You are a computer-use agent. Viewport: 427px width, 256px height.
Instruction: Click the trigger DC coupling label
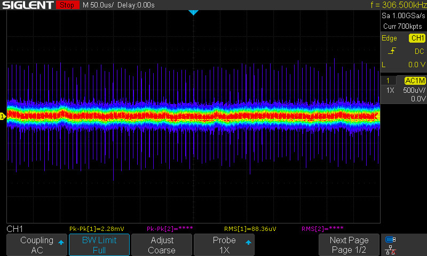(419, 51)
